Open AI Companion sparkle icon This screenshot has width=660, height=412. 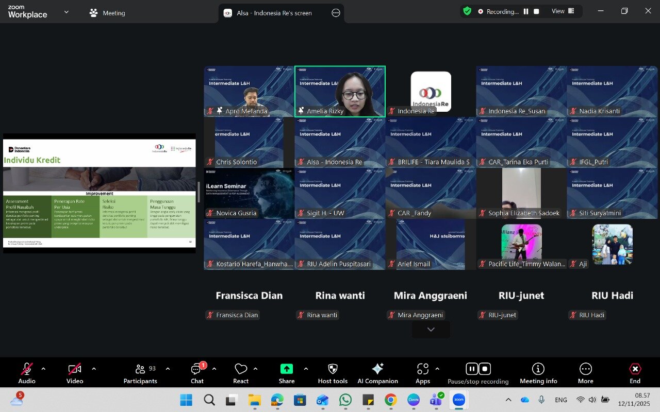(x=377, y=369)
